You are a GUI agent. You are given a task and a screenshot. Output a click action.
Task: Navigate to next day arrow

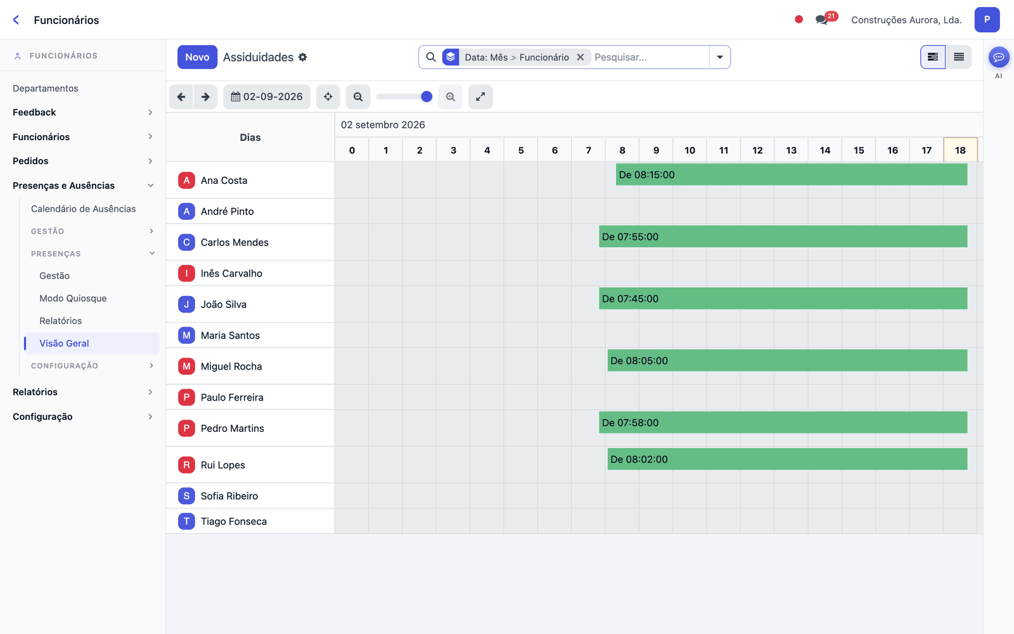point(205,97)
